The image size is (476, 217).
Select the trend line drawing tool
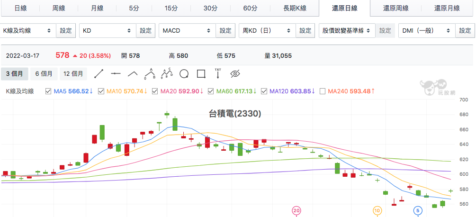(99, 74)
